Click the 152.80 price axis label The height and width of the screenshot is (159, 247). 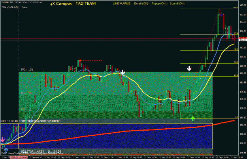click(x=243, y=15)
